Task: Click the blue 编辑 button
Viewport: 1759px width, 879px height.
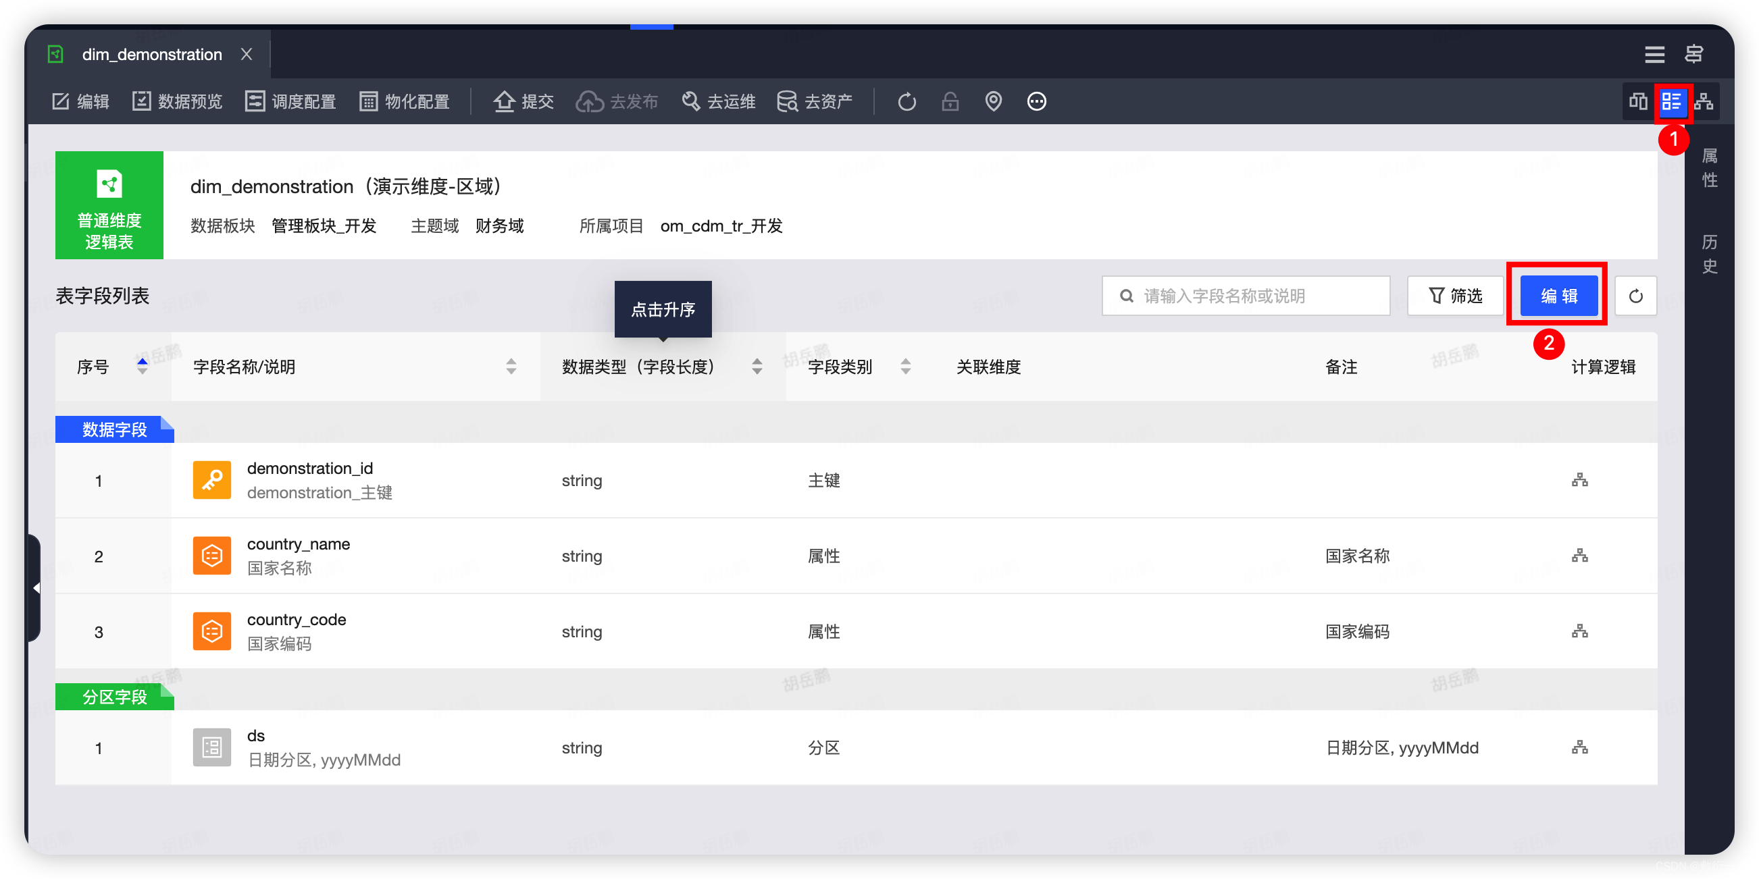Action: coord(1558,296)
